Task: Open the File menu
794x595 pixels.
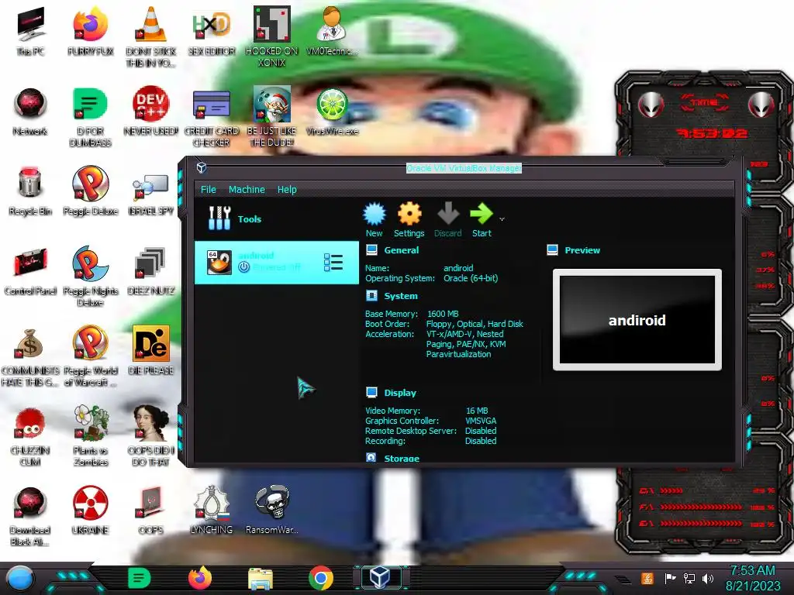Action: pos(208,189)
